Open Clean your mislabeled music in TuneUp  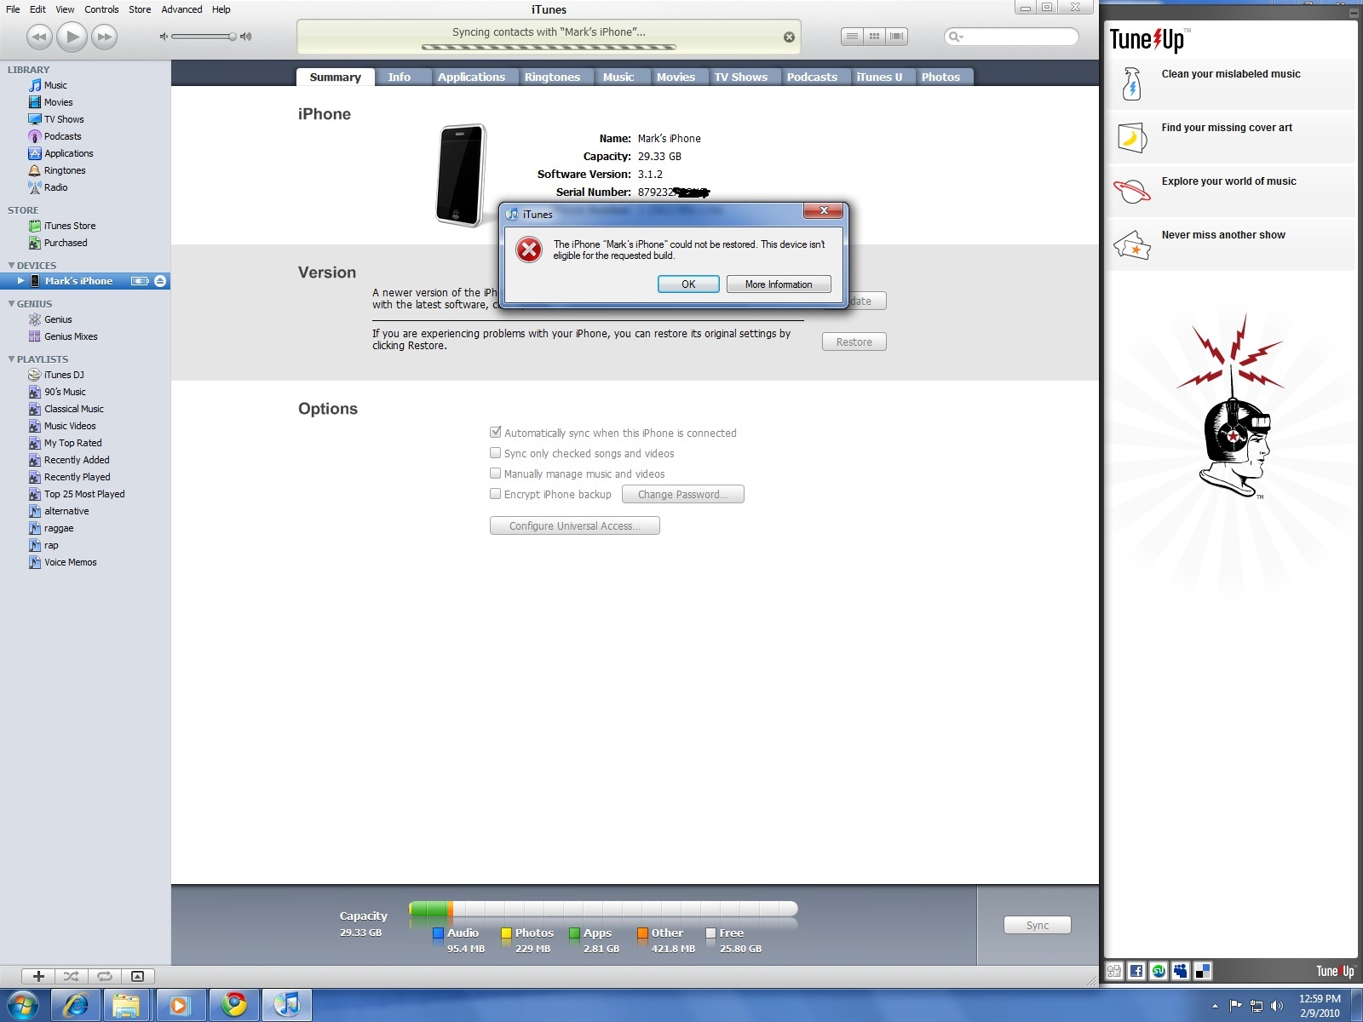pyautogui.click(x=1230, y=83)
